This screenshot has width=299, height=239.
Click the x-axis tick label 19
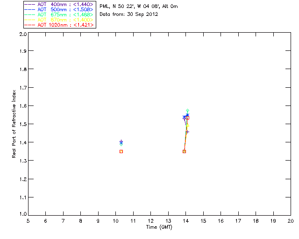click(273, 221)
